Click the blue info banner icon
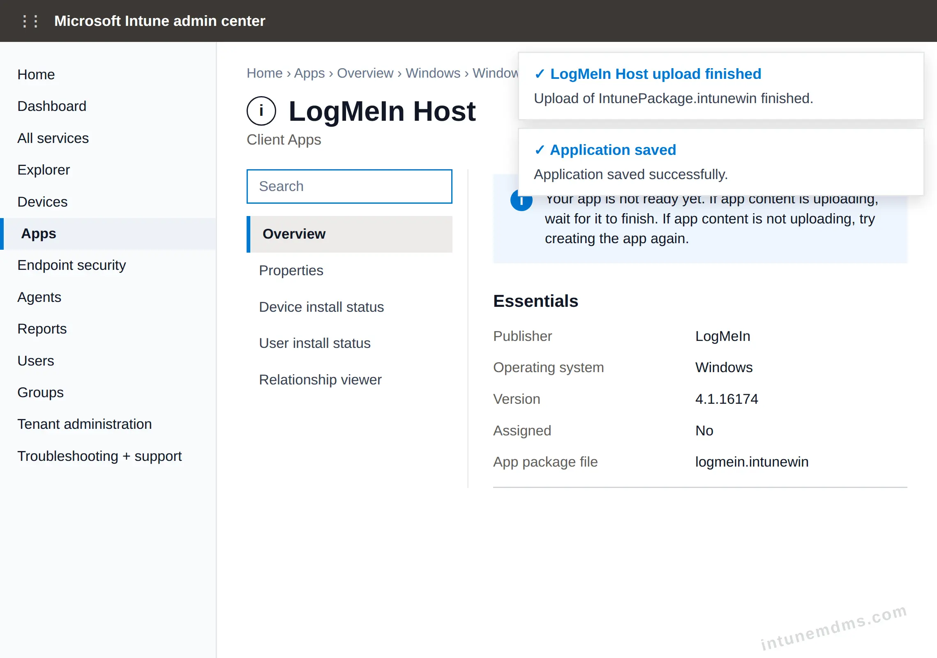Viewport: 937px width, 658px height. point(521,201)
